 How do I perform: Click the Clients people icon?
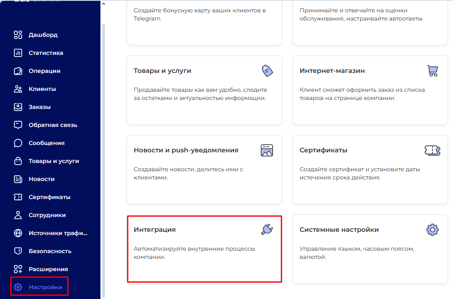18,89
